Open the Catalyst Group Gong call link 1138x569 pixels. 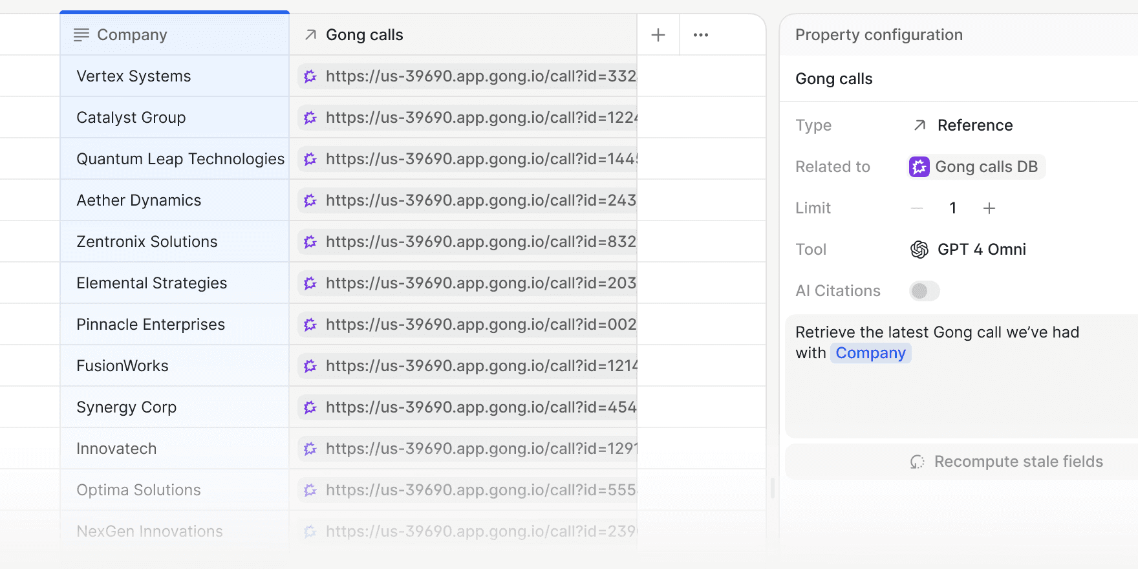pyautogui.click(x=467, y=118)
